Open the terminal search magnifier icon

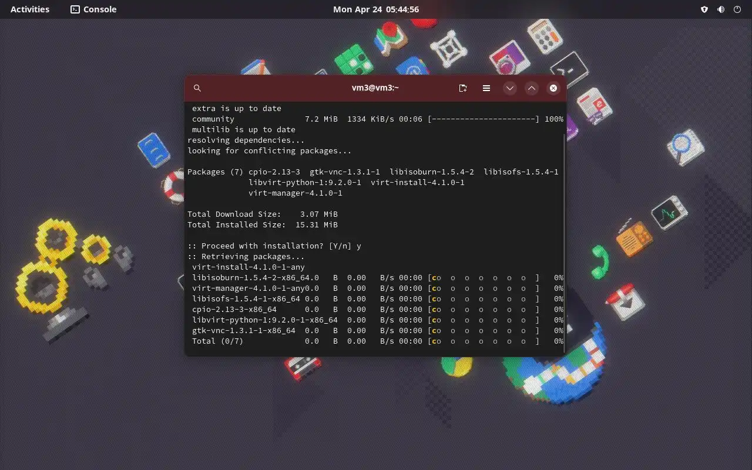(x=197, y=88)
